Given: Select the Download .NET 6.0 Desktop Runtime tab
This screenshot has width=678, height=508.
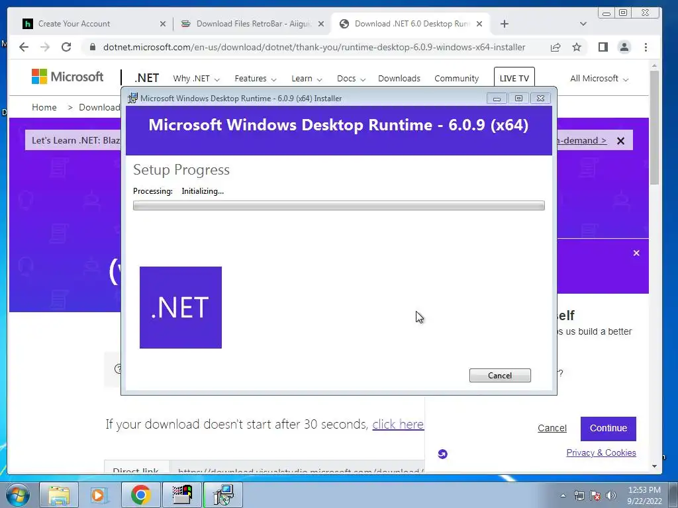Looking at the screenshot, I should (411, 24).
